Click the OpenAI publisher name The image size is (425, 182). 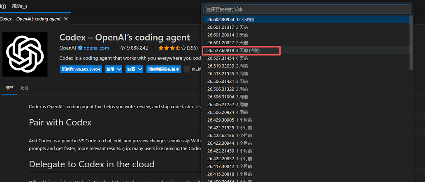(x=67, y=48)
